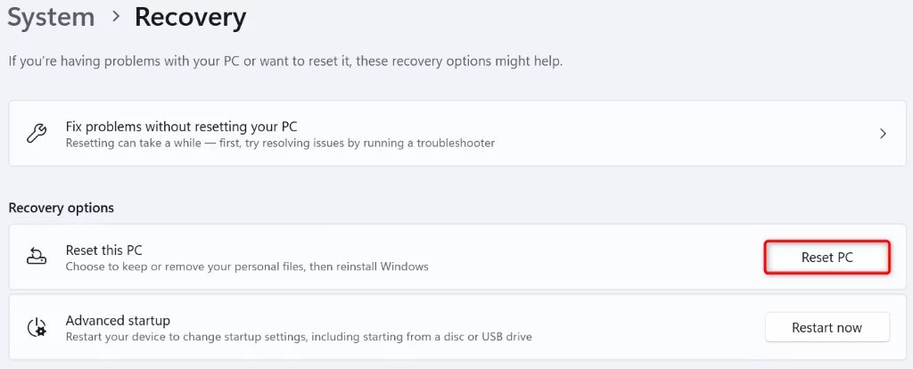Click the wrench troubleshoot icon
Image resolution: width=913 pixels, height=369 pixels.
point(37,134)
